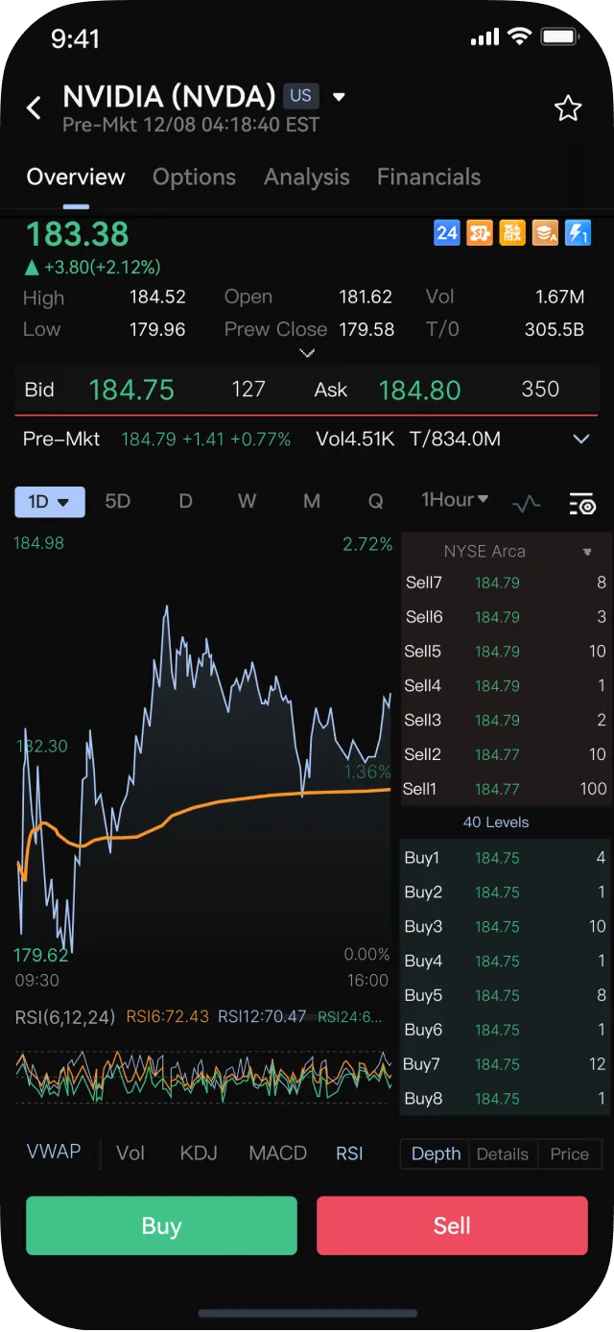The image size is (614, 1332).
Task: Expand the Pre-Mkt row chevron
Action: pyautogui.click(x=580, y=440)
